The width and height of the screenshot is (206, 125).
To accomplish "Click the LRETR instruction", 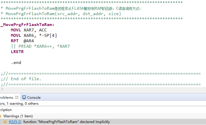I will (x=17, y=52).
